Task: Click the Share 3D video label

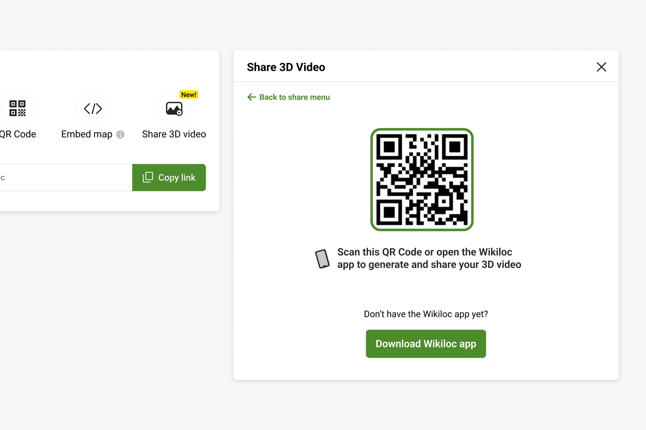Action: (174, 134)
